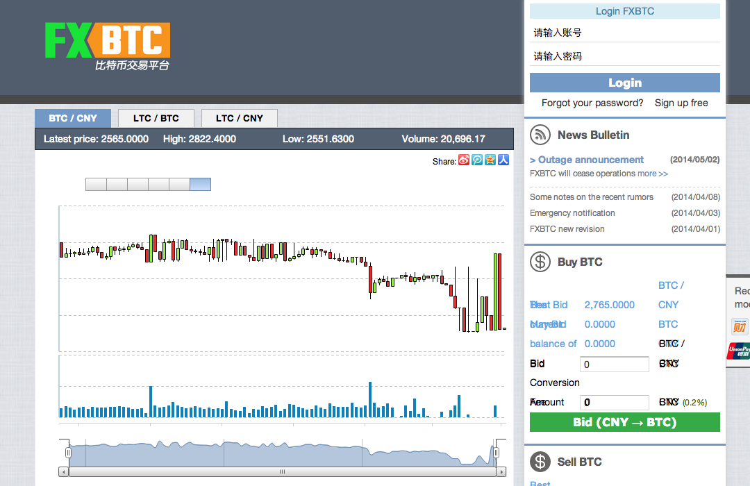Share to QZone via star icon
750x486 pixels.
coord(490,160)
